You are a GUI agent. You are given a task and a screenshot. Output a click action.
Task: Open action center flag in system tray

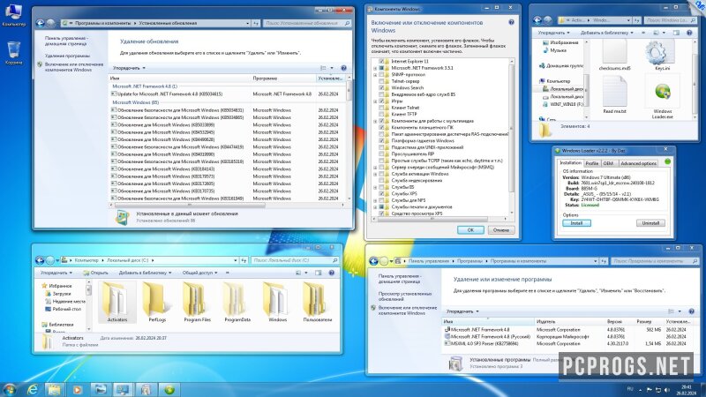pyautogui.click(x=649, y=390)
